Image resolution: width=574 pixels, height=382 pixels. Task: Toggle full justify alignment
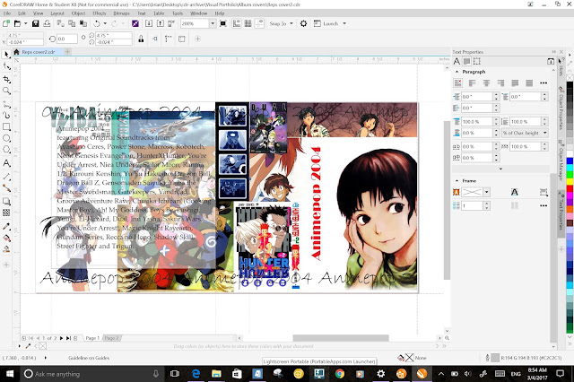(x=515, y=83)
